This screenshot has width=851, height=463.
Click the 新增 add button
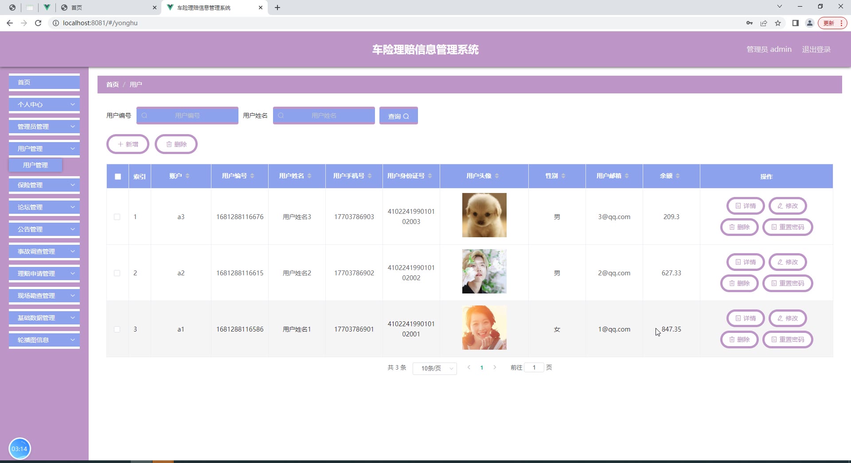pos(128,144)
